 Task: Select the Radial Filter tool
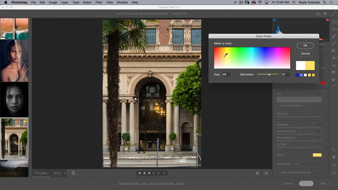coord(334,58)
